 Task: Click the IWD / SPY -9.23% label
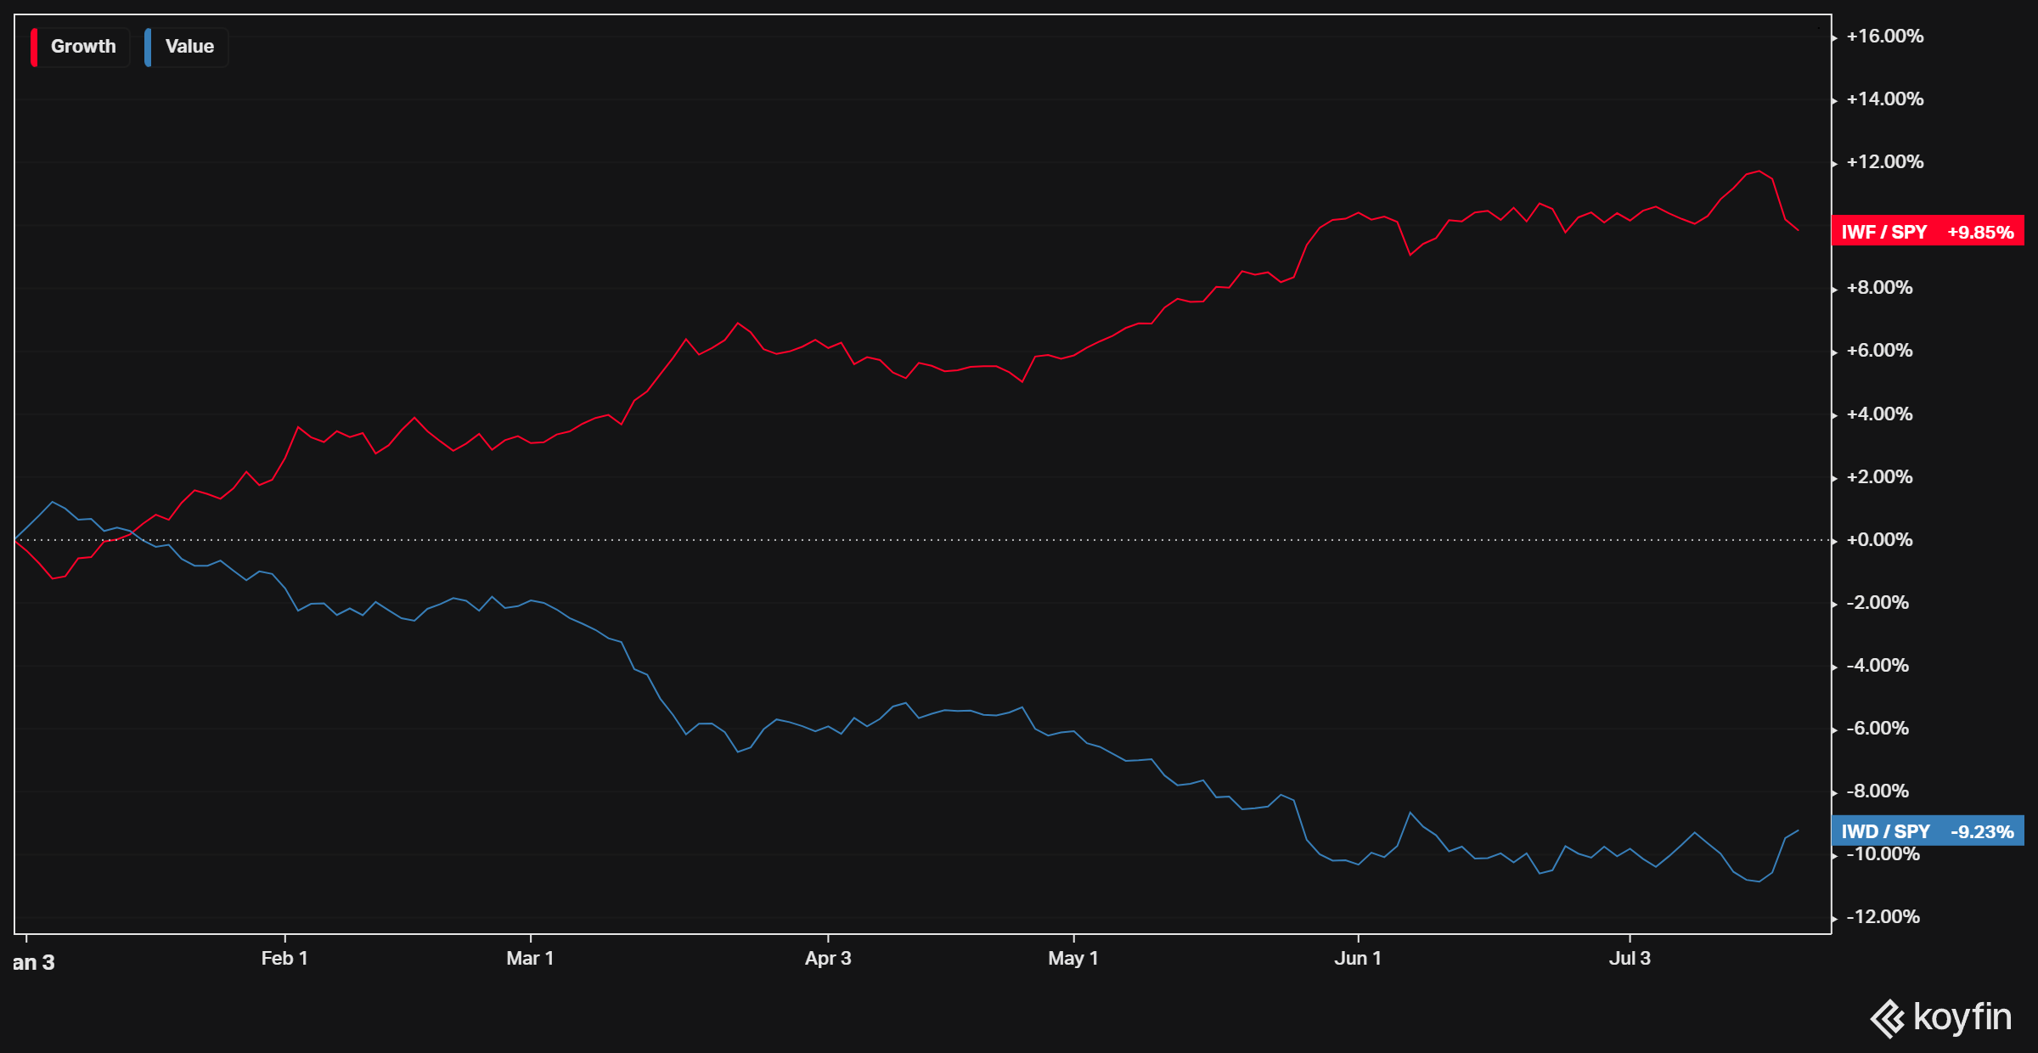tap(1927, 831)
